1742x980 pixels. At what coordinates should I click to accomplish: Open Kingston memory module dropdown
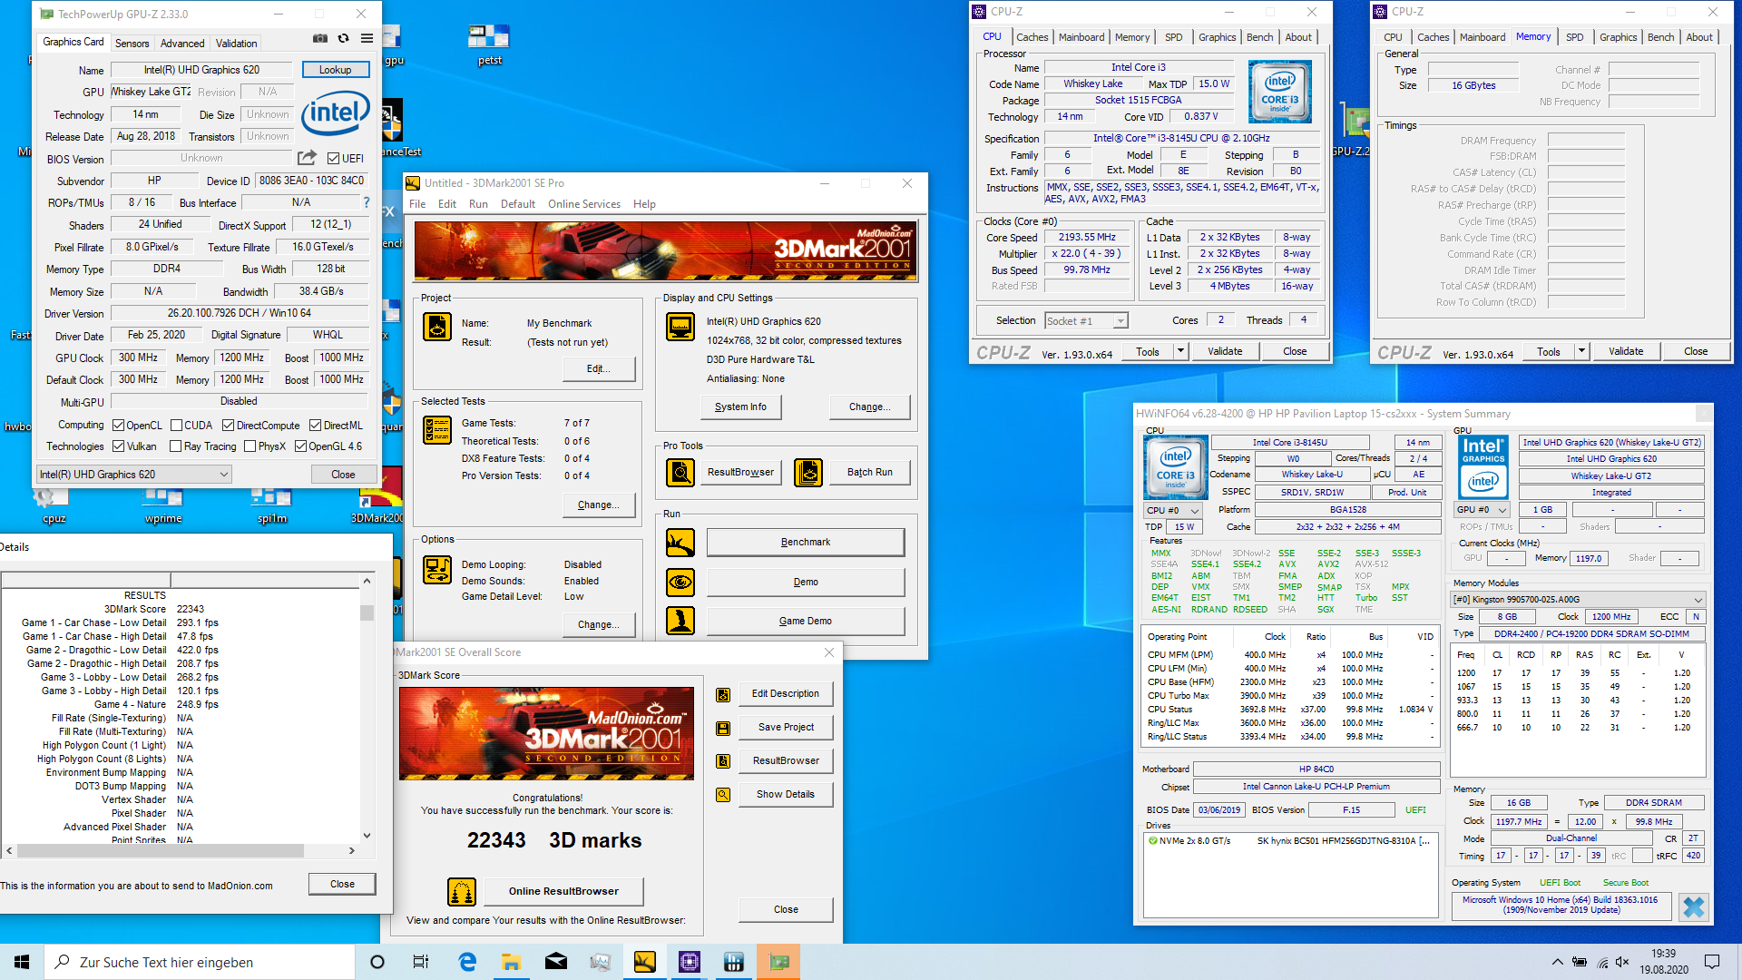pos(1578,600)
